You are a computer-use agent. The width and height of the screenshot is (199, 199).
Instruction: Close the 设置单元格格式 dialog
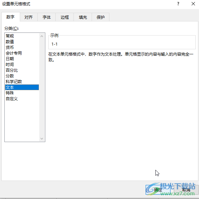coord(193,4)
